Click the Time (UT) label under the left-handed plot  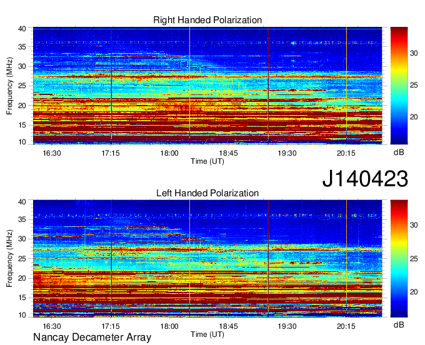tap(207, 334)
